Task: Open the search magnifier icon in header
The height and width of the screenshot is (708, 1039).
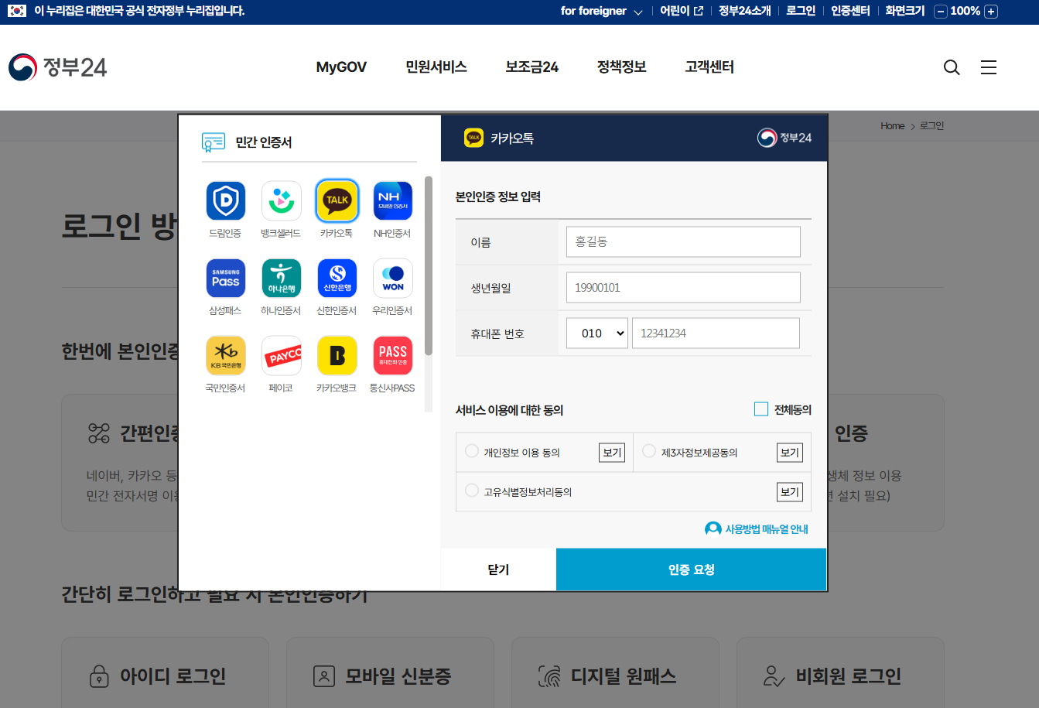Action: [952, 67]
